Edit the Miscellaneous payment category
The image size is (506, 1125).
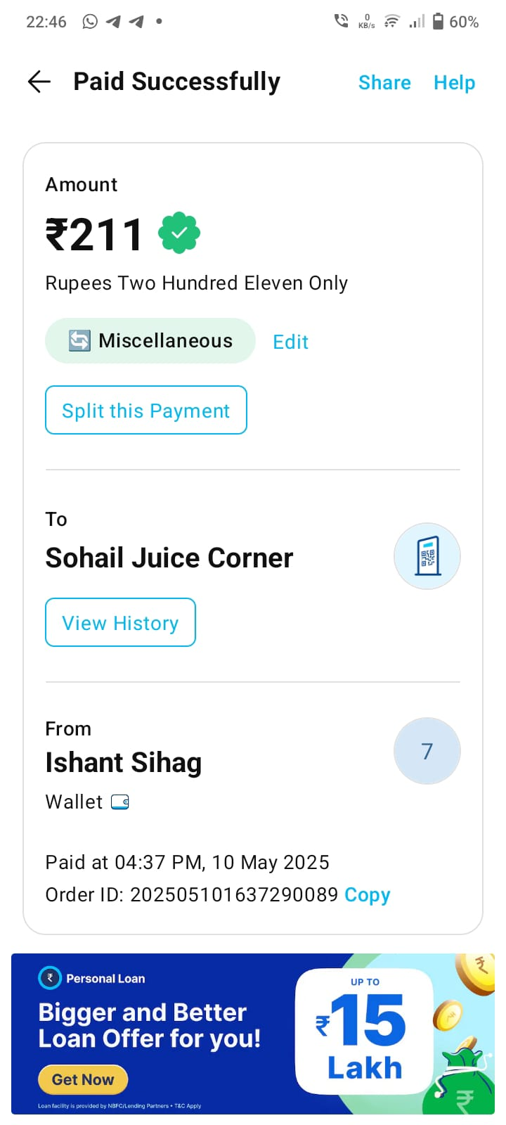[290, 342]
